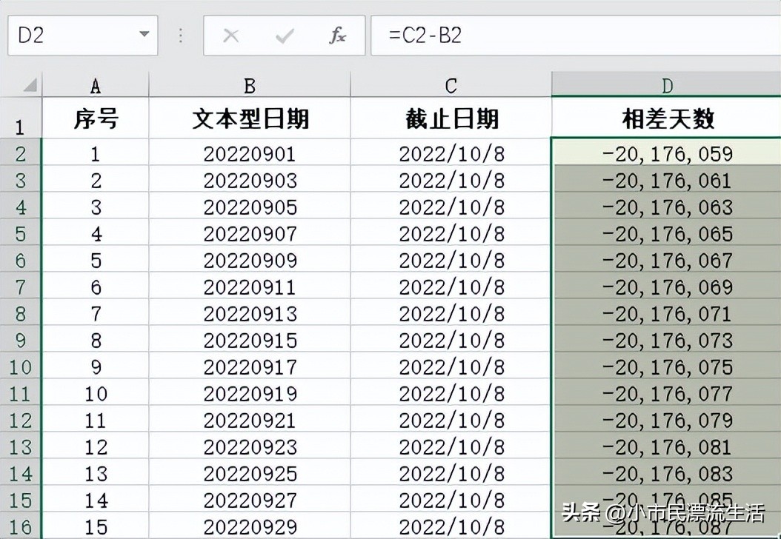Click cell containing 20220905
The height and width of the screenshot is (539, 781).
250,206
